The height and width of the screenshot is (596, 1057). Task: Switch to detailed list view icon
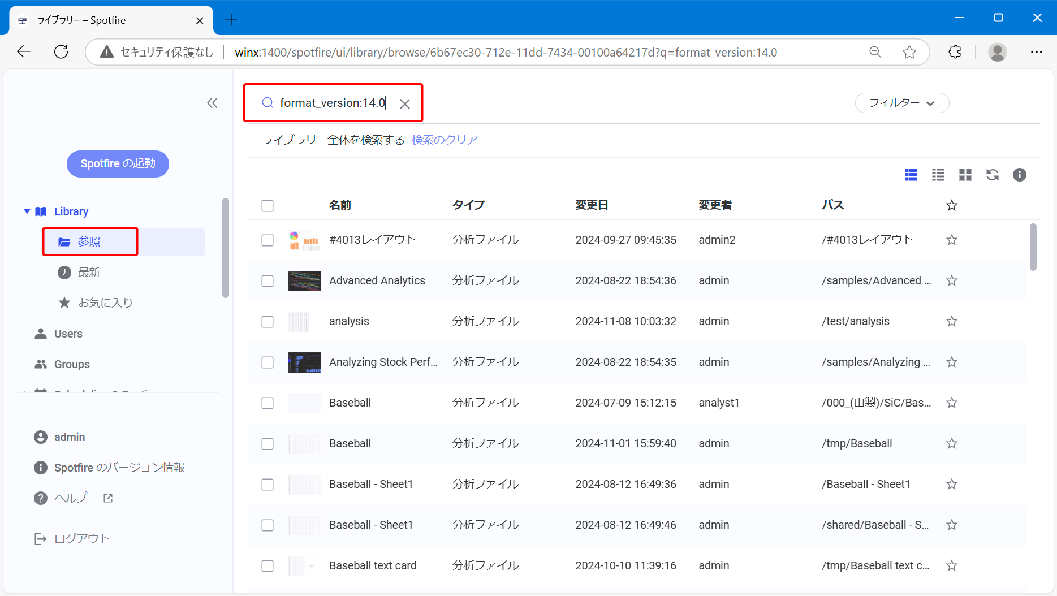pos(911,175)
